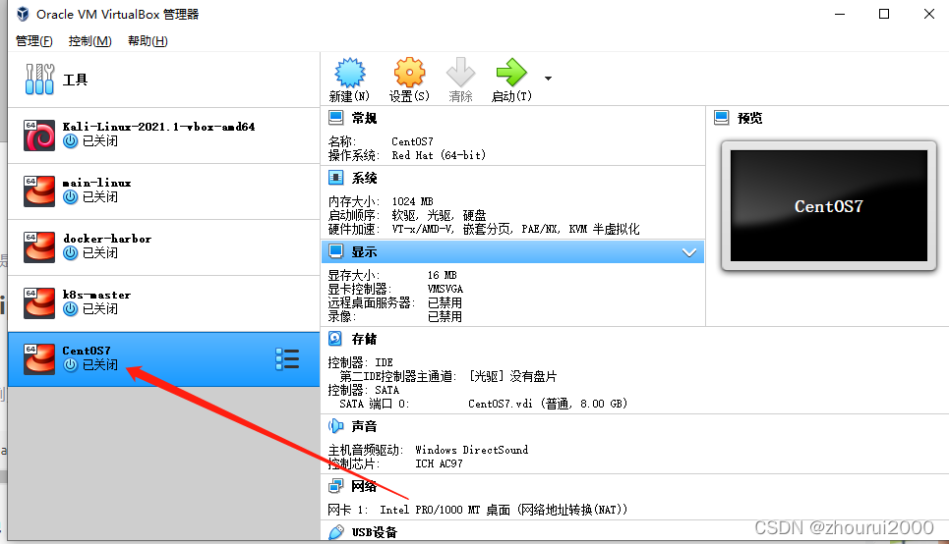Click 常规 general section icon
The height and width of the screenshot is (544, 949).
[x=336, y=117]
